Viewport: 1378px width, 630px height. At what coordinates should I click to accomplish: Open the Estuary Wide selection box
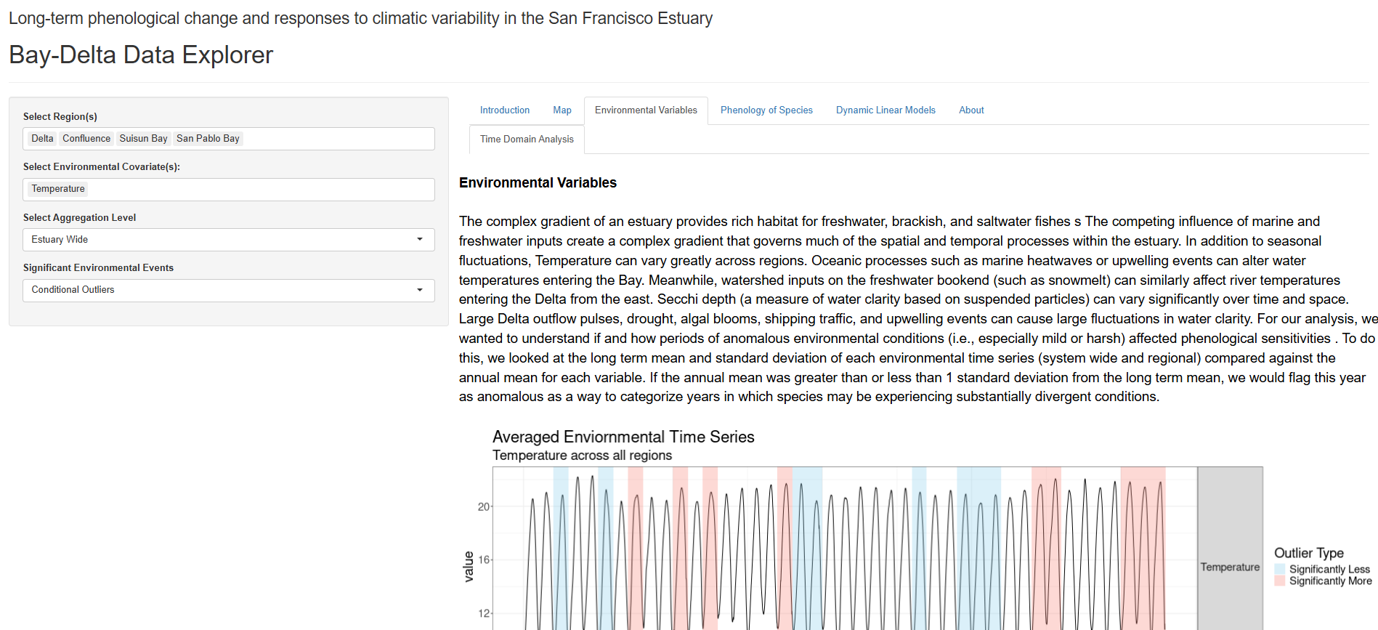coord(218,240)
